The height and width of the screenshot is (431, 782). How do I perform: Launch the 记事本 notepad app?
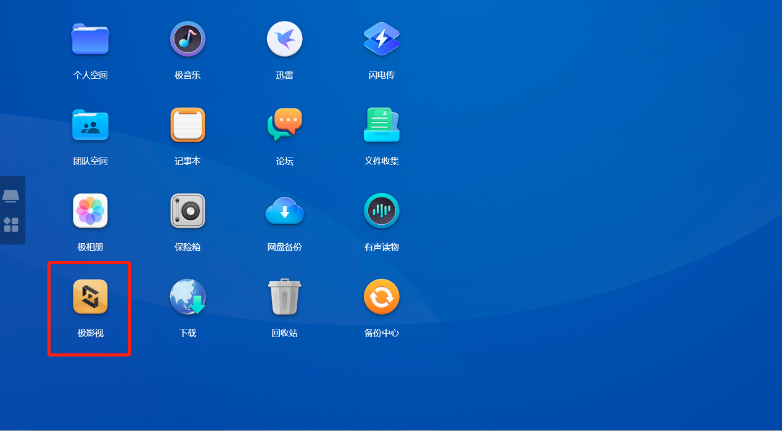tap(187, 125)
